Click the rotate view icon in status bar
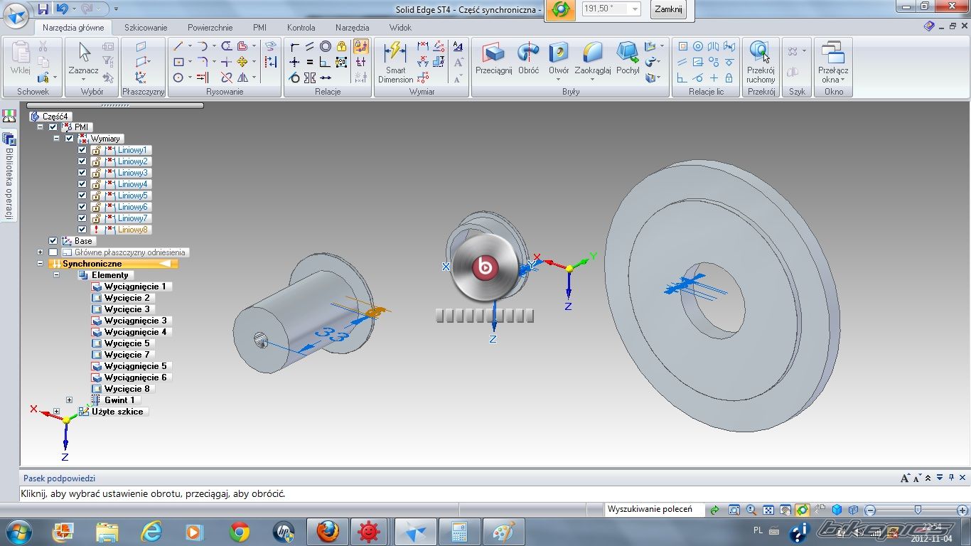This screenshot has width=971, height=546. point(803,510)
